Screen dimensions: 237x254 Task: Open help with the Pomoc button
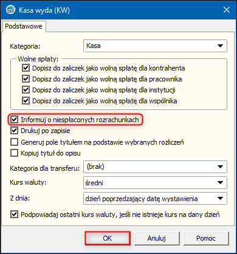point(206,238)
